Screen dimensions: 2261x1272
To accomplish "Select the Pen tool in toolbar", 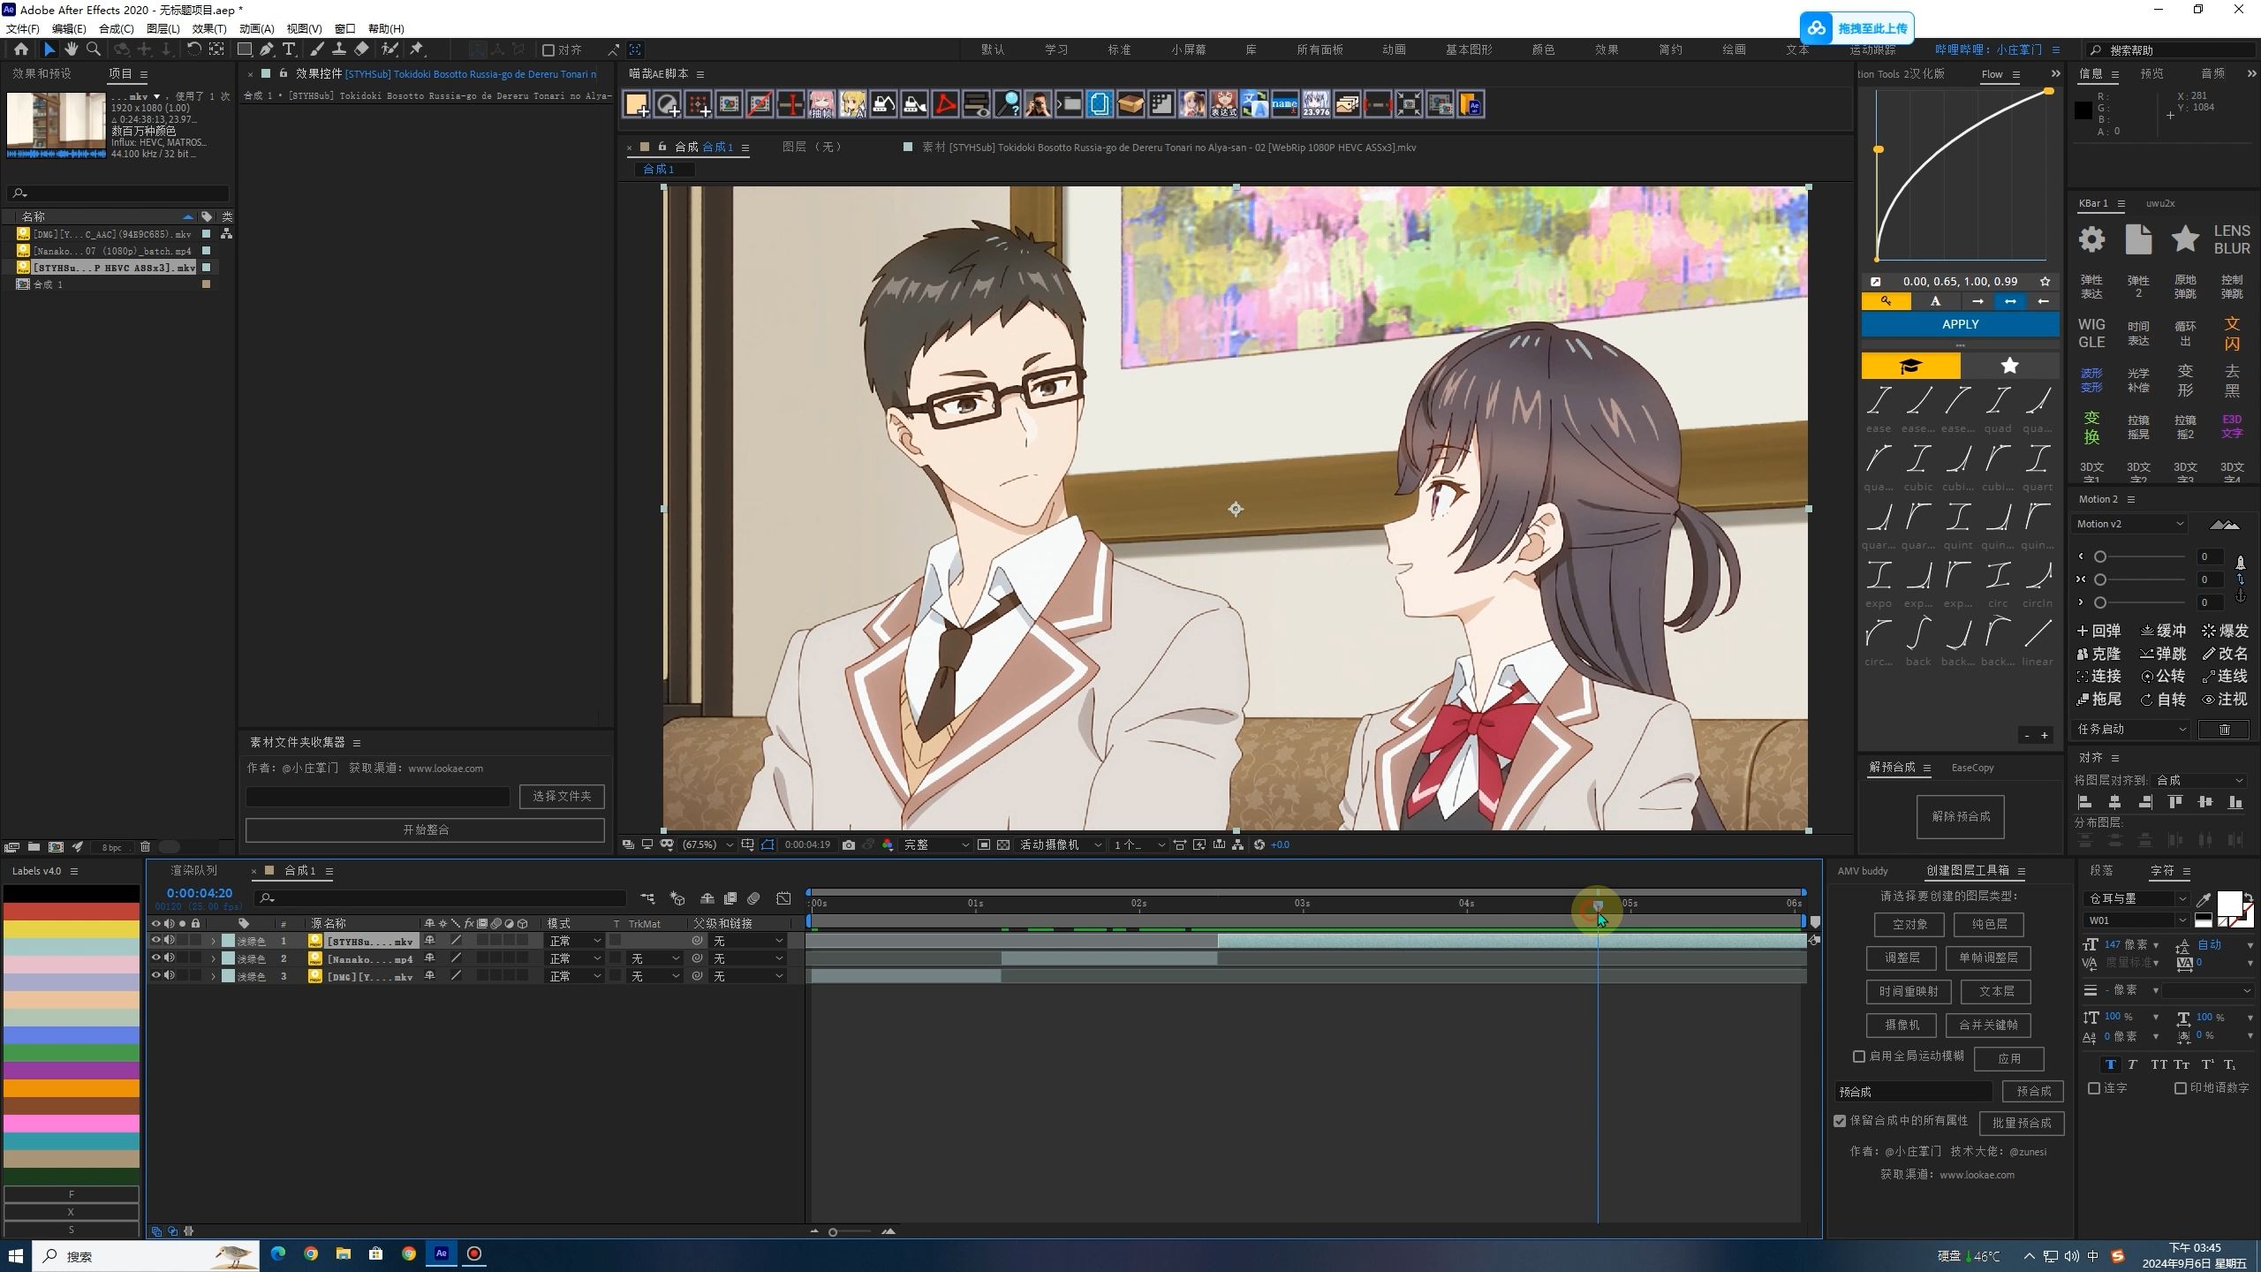I will [x=266, y=49].
